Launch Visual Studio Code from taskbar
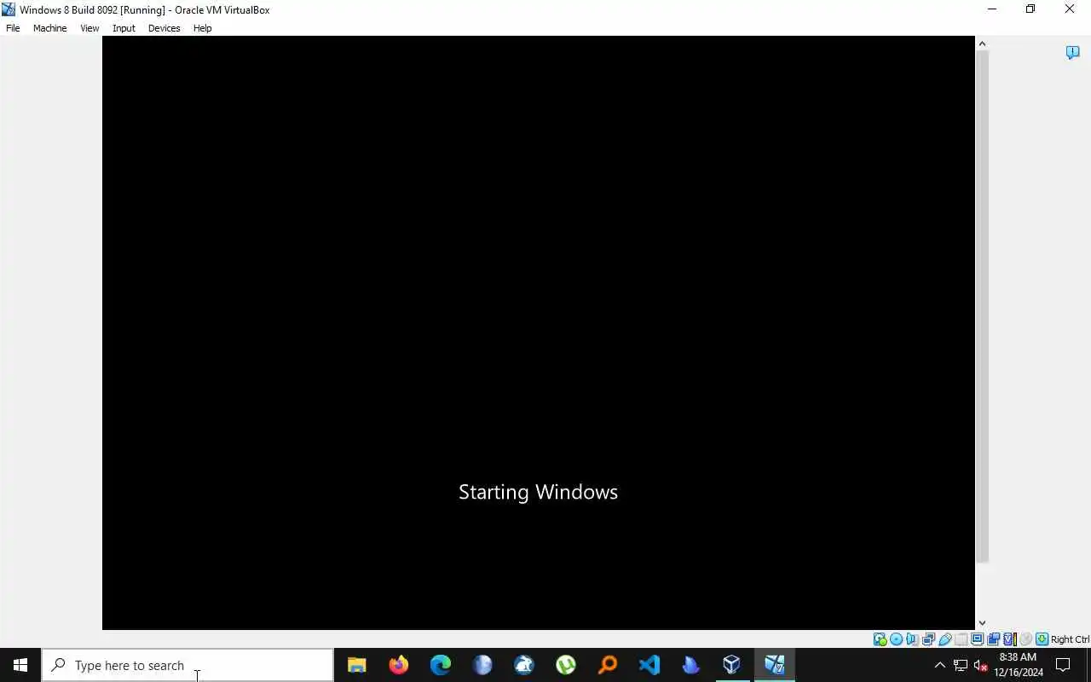The height and width of the screenshot is (682, 1091). [649, 665]
